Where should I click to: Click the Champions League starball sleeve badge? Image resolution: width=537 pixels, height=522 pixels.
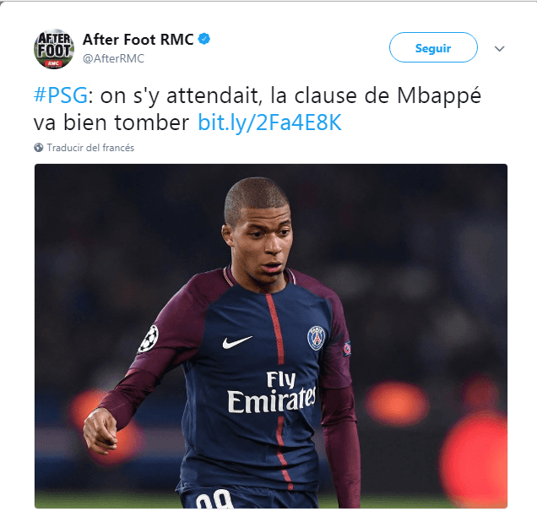(149, 339)
